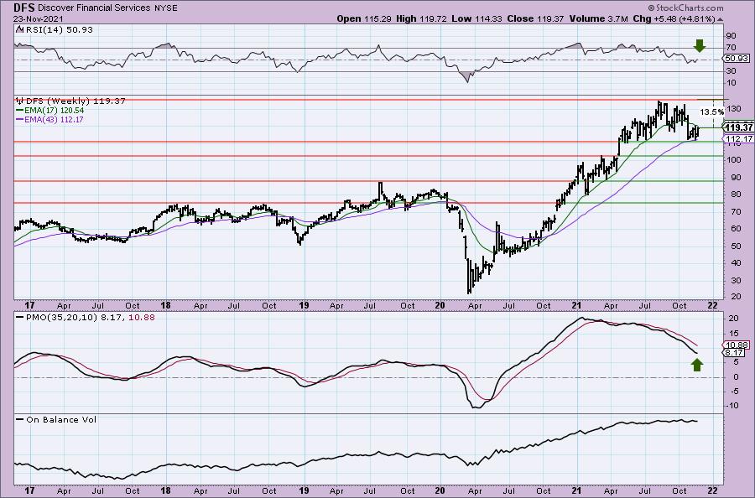
Task: Click the bar chart icon before DFS (Weekly)
Action: (x=20, y=101)
